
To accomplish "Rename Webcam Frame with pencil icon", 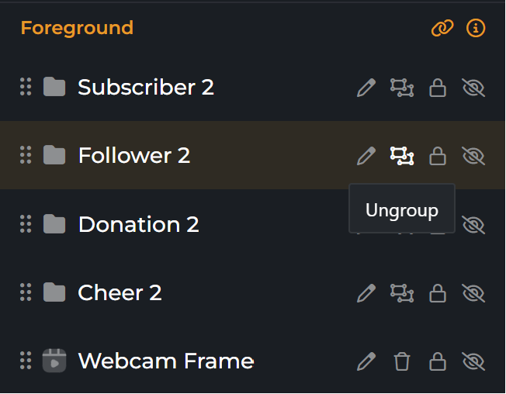I will tap(366, 361).
